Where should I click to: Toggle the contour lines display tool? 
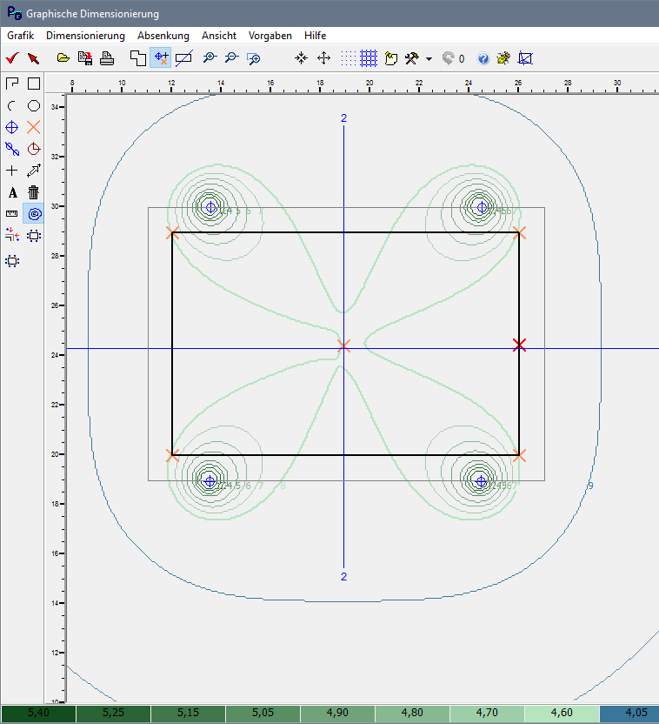[x=34, y=213]
